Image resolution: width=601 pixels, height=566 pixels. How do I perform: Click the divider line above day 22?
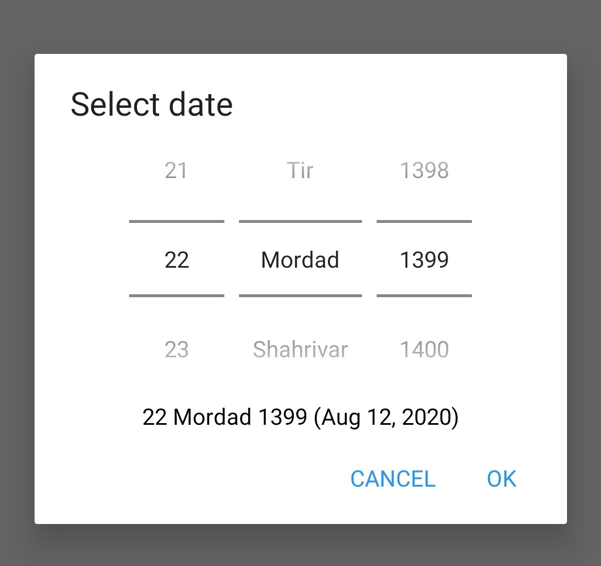pos(177,221)
